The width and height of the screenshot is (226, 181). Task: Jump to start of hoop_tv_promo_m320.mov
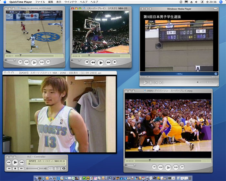pos(20,62)
